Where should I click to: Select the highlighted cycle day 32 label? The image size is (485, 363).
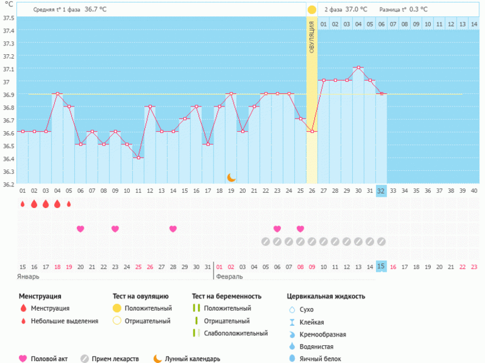(x=381, y=190)
